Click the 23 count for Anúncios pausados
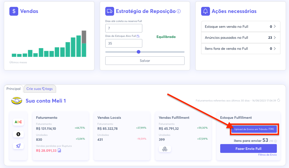The height and width of the screenshot is (168, 289). pyautogui.click(x=270, y=38)
